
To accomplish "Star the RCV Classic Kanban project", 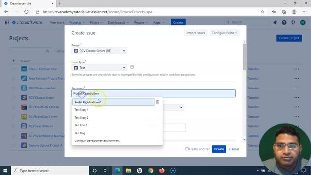I will pyautogui.click(x=13, y=88).
